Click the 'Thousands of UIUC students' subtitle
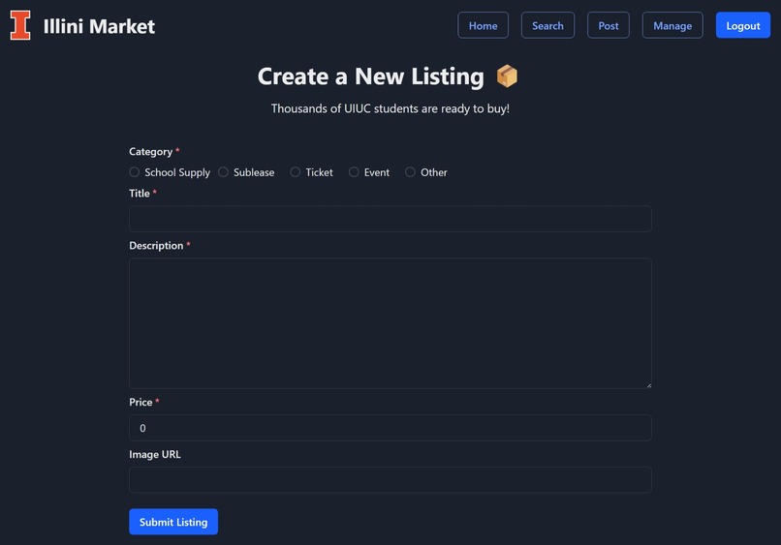The width and height of the screenshot is (781, 545). click(x=390, y=108)
